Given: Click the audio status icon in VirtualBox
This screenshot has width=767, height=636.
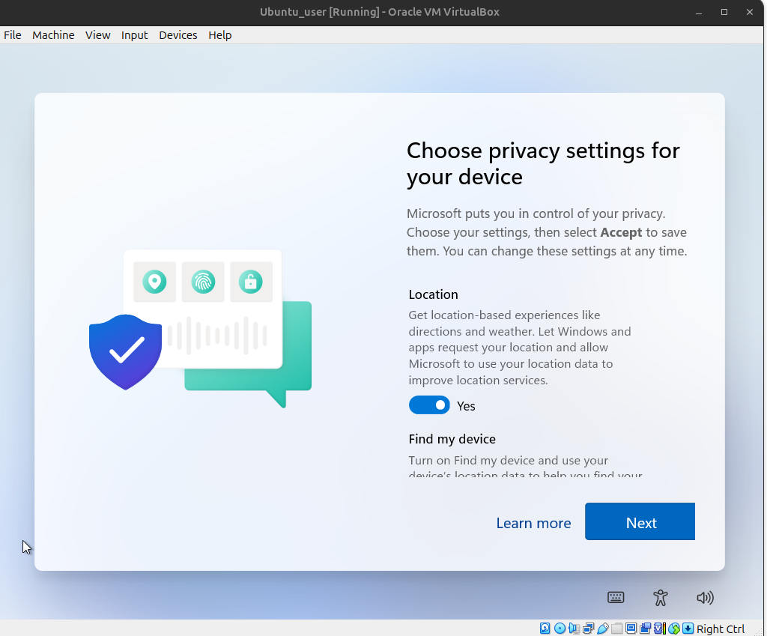Looking at the screenshot, I should [574, 629].
